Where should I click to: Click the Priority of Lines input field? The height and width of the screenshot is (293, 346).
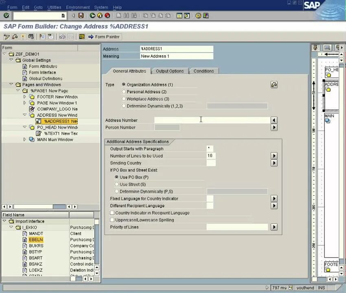click(237, 227)
